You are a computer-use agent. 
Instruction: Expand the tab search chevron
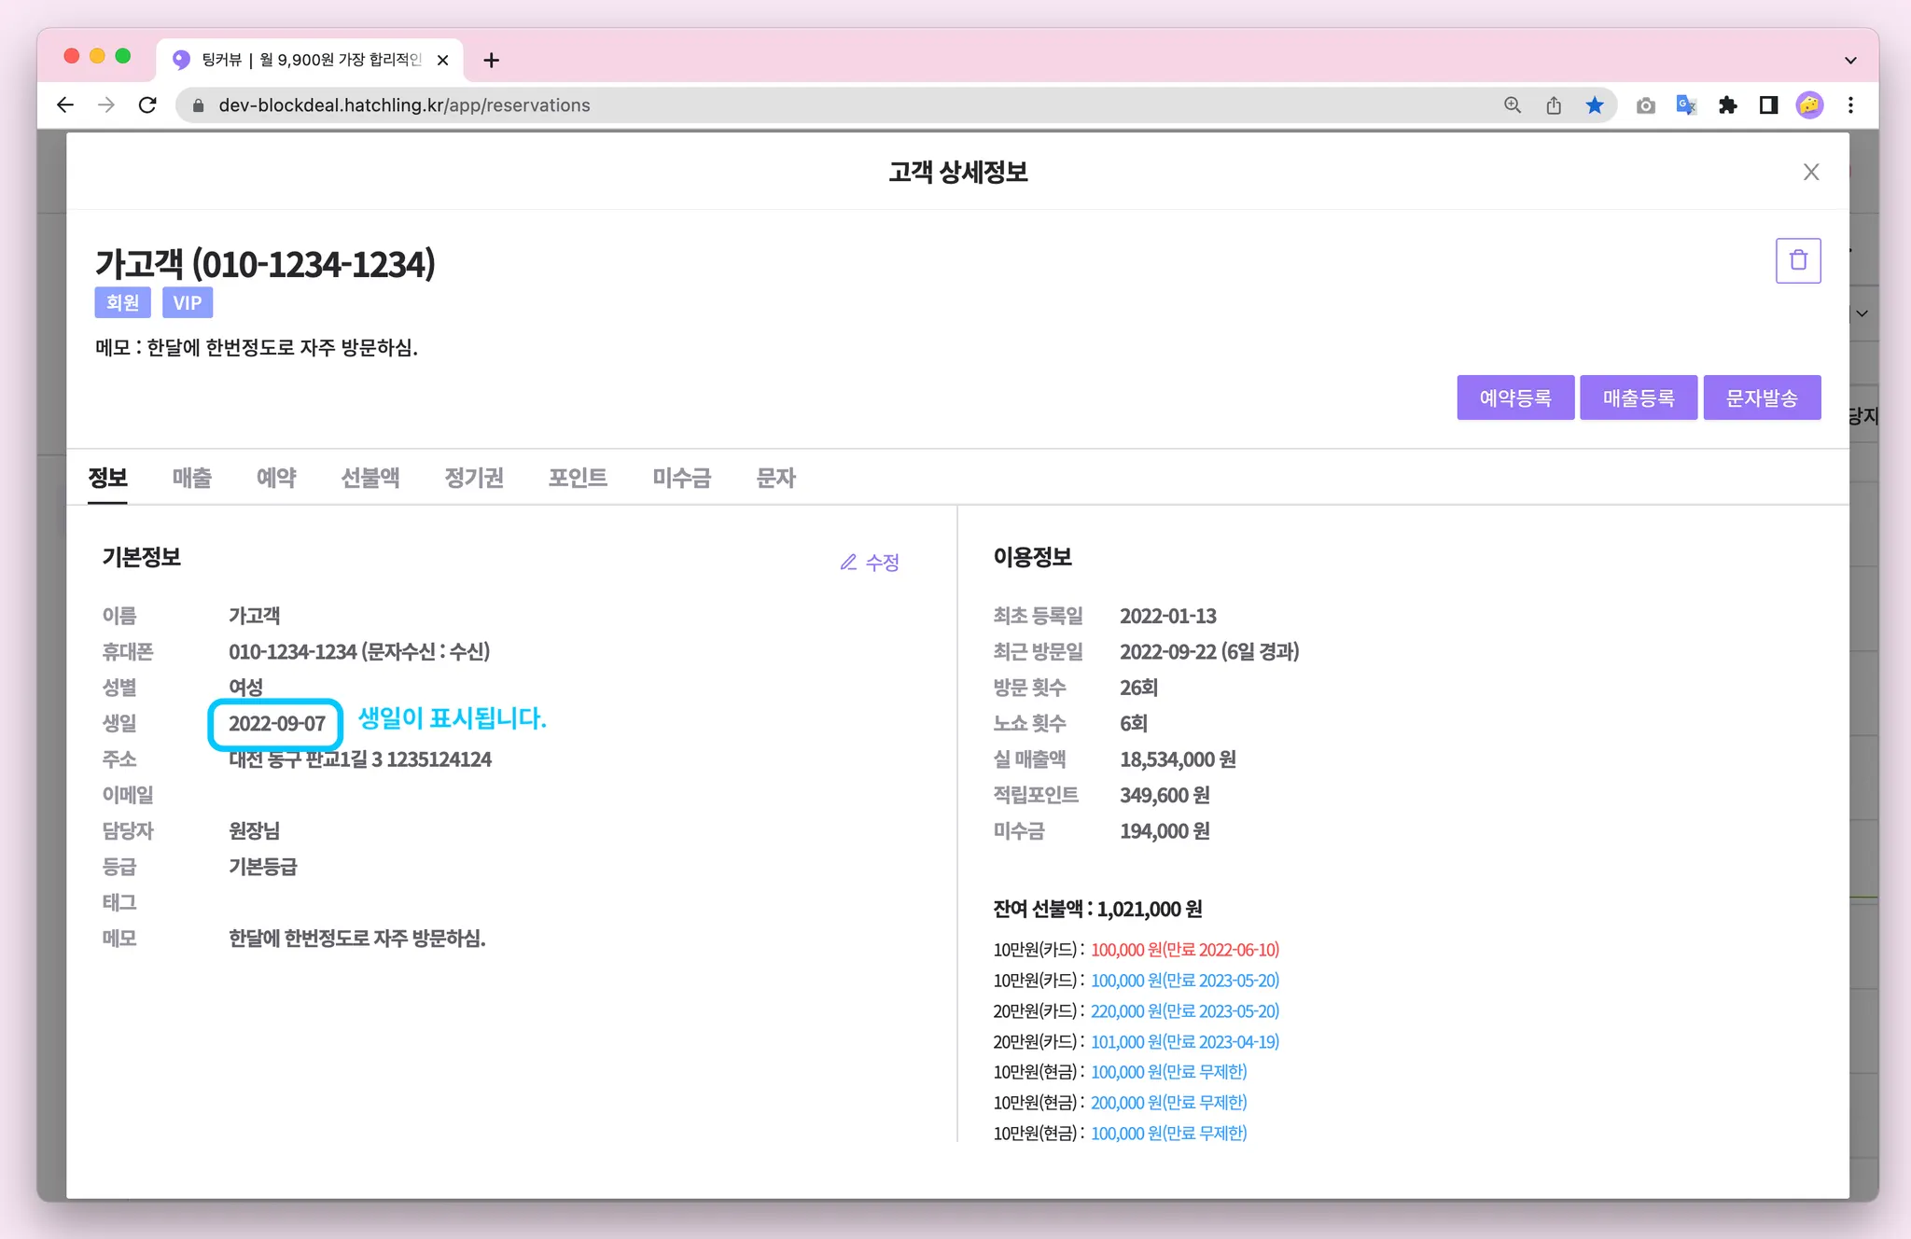(x=1850, y=61)
